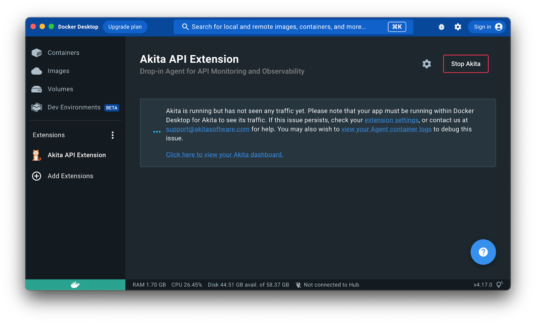
Task: Click the lightbulb feedback icon
Action: tap(499, 284)
